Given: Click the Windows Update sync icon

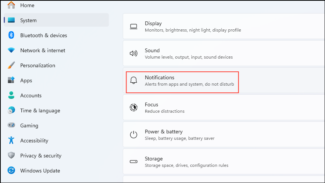Looking at the screenshot, I should [11, 170].
